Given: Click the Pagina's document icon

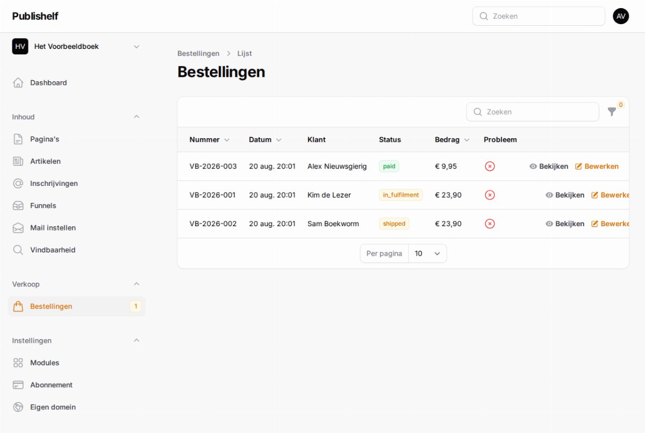Looking at the screenshot, I should (18, 139).
